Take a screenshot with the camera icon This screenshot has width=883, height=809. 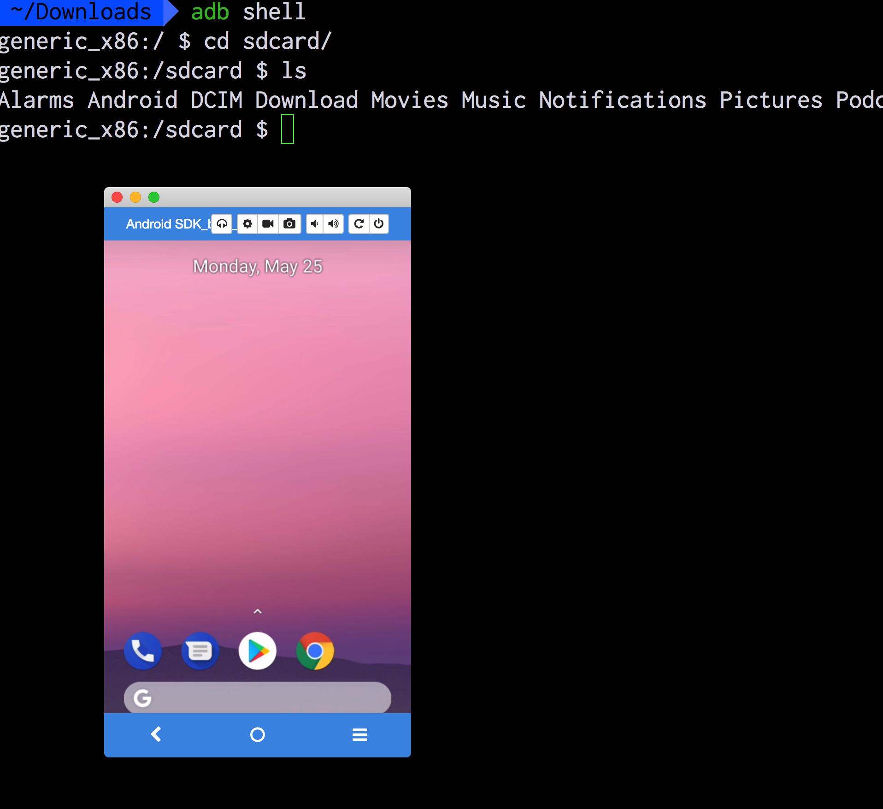[289, 224]
